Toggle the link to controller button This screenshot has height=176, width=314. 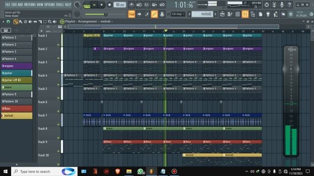154,14
